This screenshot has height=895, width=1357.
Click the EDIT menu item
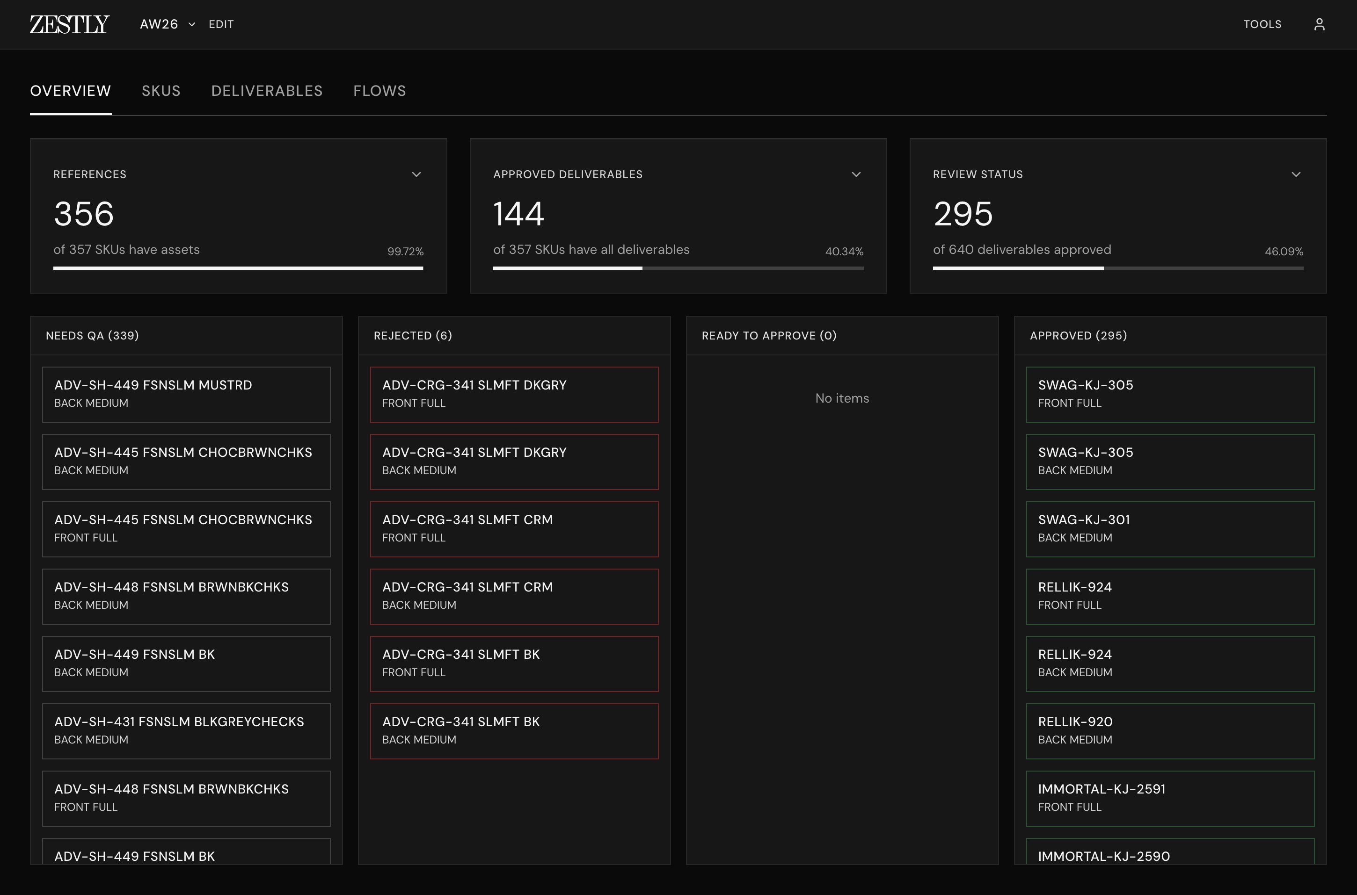(220, 24)
